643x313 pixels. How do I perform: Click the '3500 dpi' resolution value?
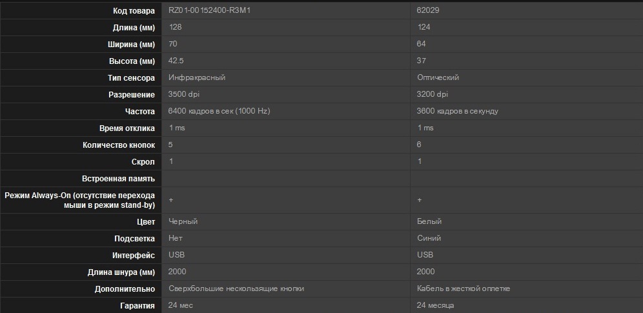(x=184, y=94)
